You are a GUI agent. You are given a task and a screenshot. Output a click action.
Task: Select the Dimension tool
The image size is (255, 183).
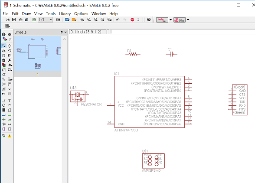pyautogui.click(x=10, y=124)
